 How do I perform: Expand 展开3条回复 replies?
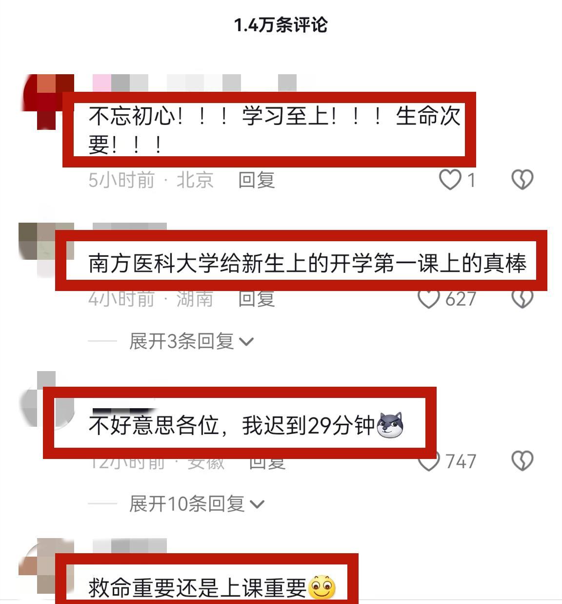[191, 341]
